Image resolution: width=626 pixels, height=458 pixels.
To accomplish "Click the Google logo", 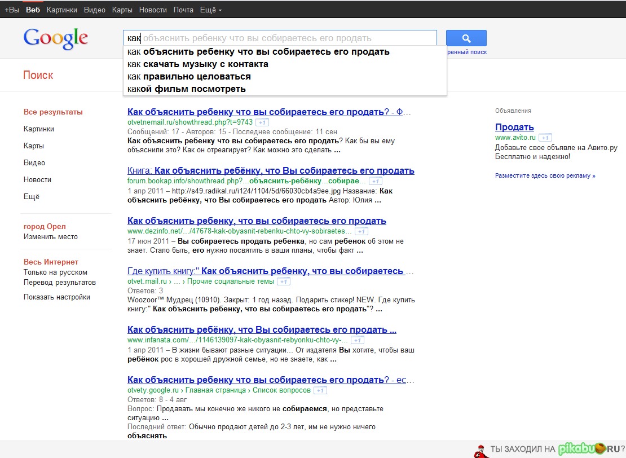I will (x=55, y=39).
